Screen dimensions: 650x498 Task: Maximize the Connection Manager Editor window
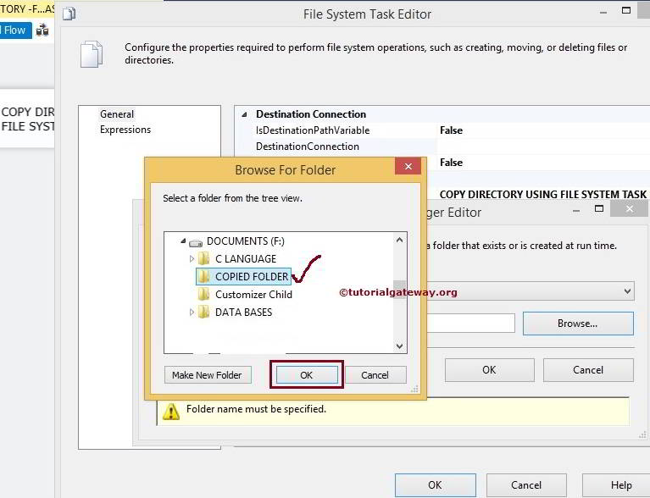[x=599, y=208]
